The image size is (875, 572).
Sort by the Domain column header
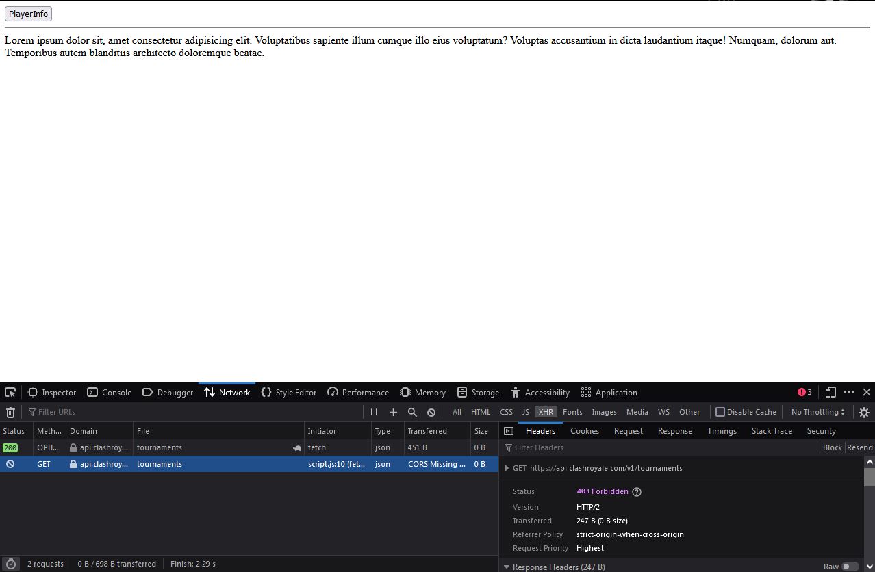99,431
